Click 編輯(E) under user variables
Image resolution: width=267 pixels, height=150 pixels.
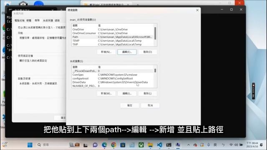click(127, 52)
